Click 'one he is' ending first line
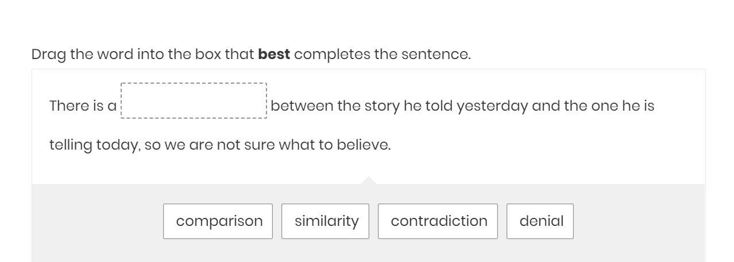This screenshot has height=262, width=734. click(x=628, y=106)
